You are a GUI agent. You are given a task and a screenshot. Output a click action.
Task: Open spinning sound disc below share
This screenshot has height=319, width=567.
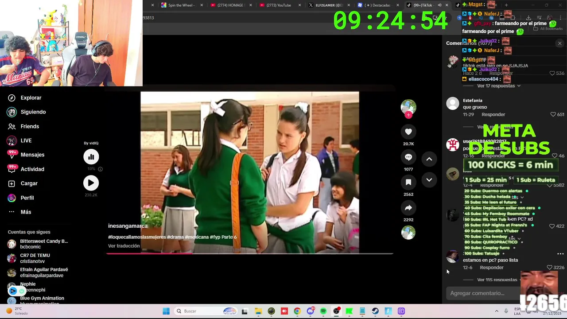click(x=408, y=233)
